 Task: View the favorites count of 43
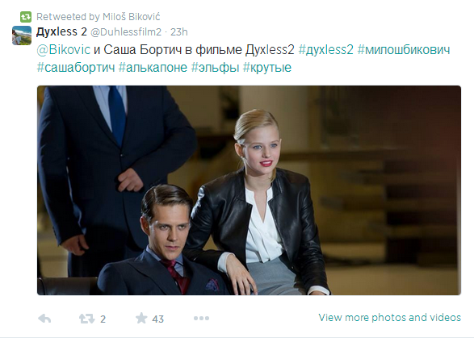point(157,319)
